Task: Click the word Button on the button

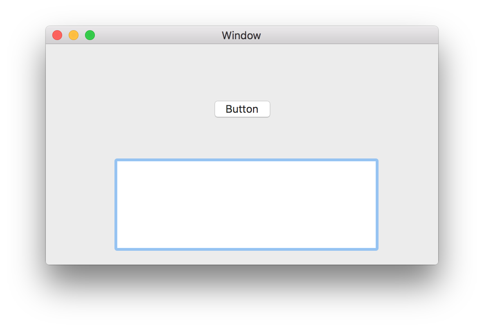Action: (242, 109)
